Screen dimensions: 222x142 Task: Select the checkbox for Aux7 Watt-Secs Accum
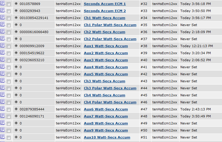pyautogui.click(x=9, y=117)
